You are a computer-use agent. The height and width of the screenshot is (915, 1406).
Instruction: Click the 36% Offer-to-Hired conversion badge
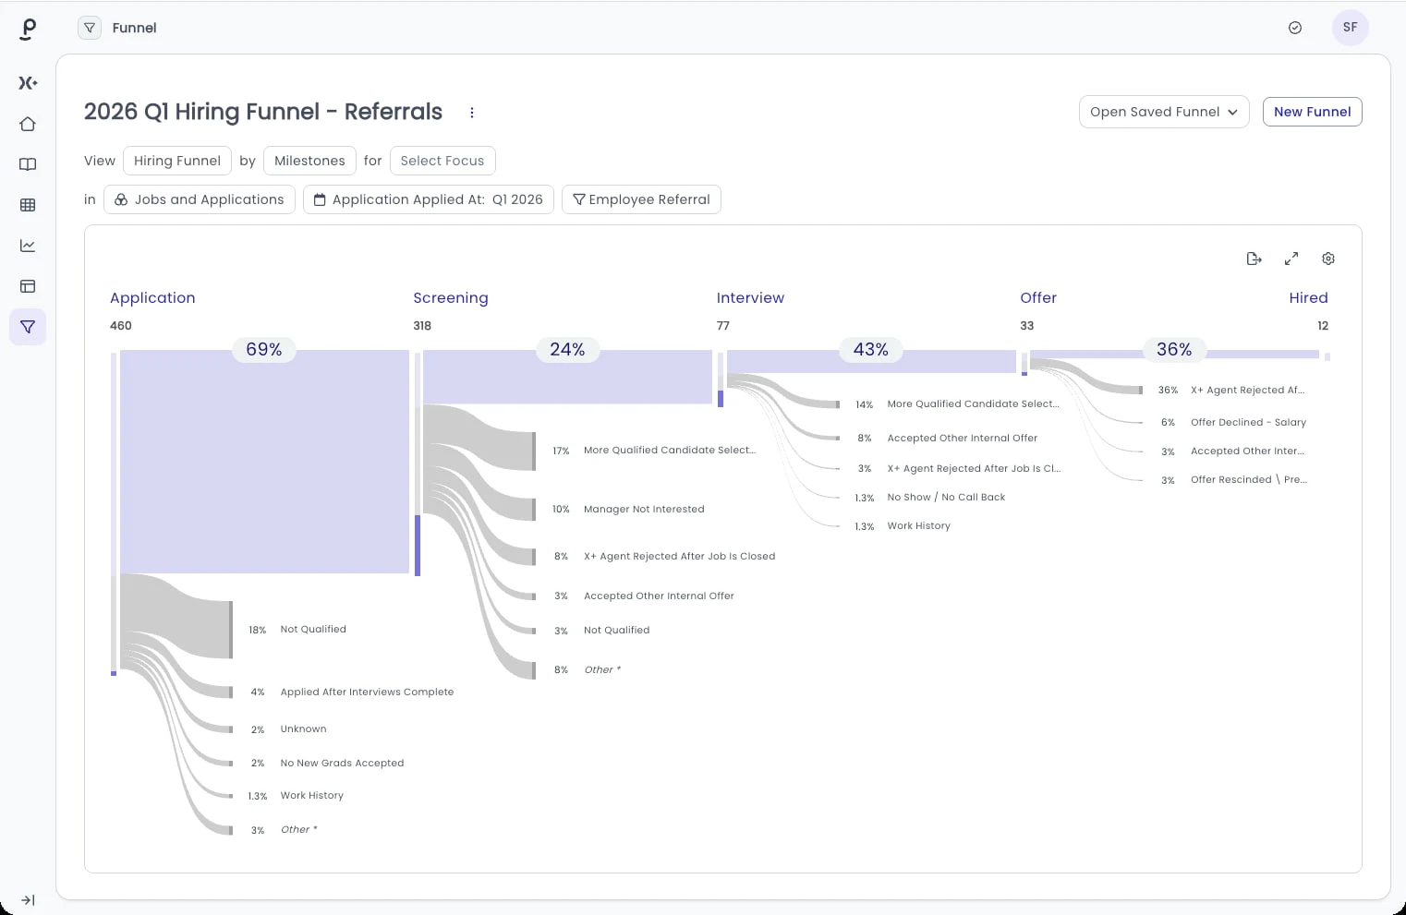1174,349
